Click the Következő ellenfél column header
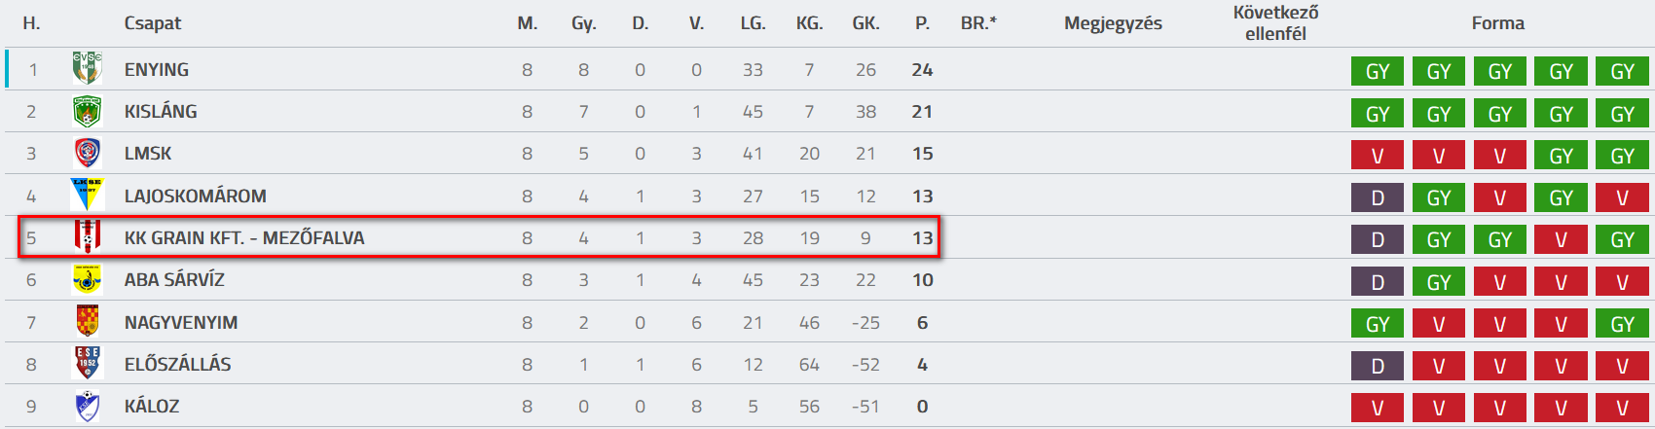The width and height of the screenshot is (1655, 429). pos(1275,23)
